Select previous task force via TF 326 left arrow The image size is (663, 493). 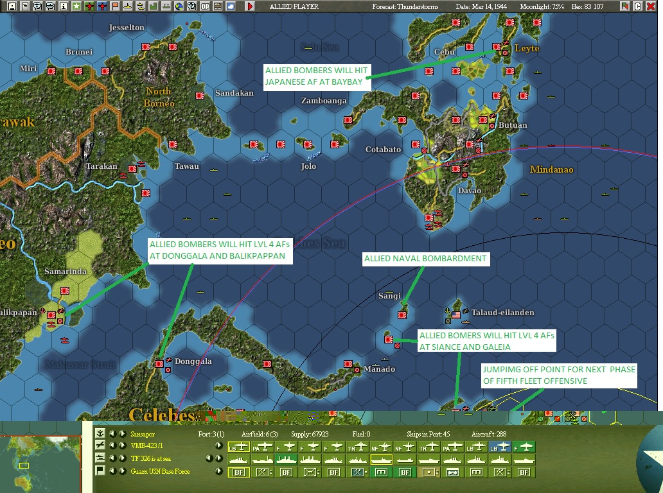pyautogui.click(x=112, y=458)
